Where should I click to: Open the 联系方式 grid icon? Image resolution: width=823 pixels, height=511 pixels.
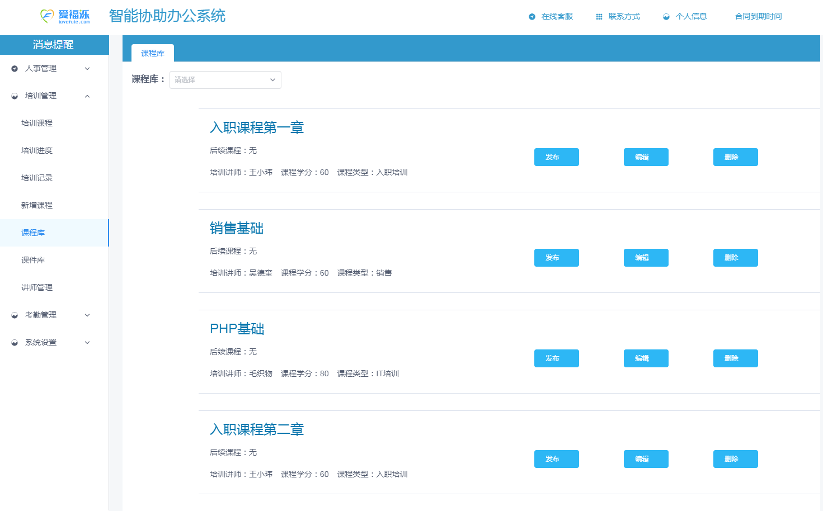point(598,16)
